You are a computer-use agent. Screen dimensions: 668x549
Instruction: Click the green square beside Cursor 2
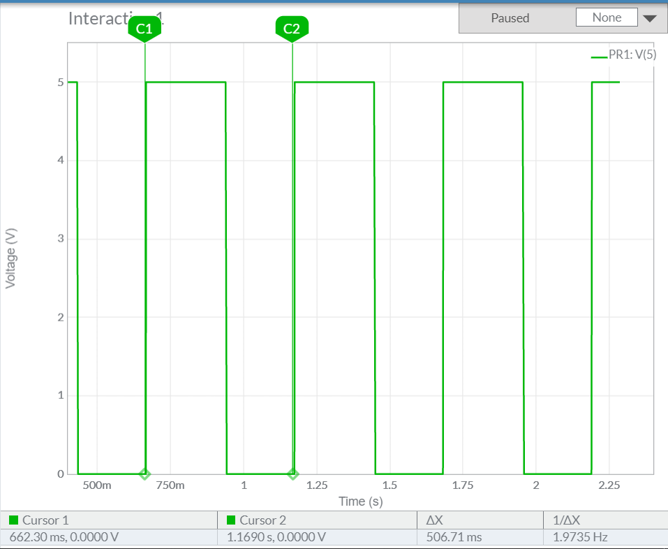coord(230,520)
